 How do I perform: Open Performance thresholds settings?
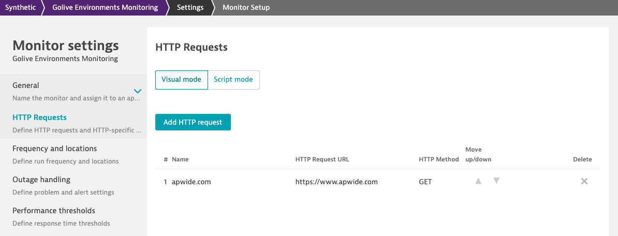tap(54, 211)
